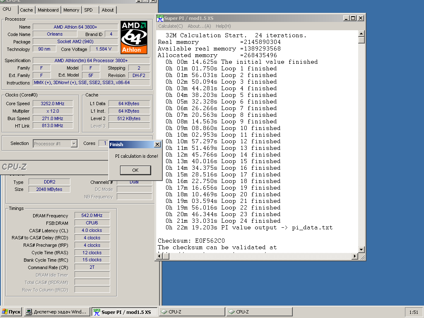Screen dimensions: 424x318
Task: Click the CAS# Latency value 4.0 clocks
Action: click(x=92, y=230)
